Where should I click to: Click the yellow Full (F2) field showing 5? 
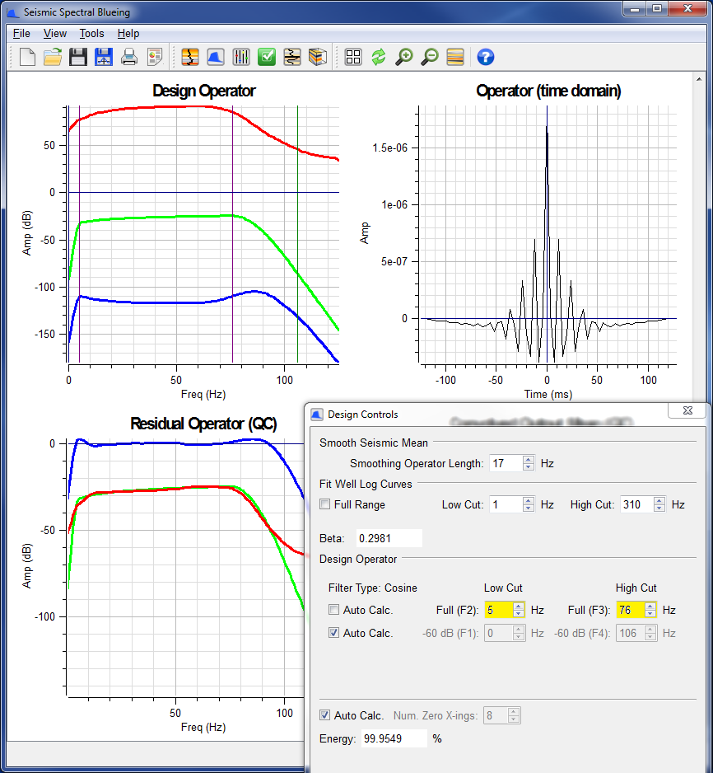499,610
